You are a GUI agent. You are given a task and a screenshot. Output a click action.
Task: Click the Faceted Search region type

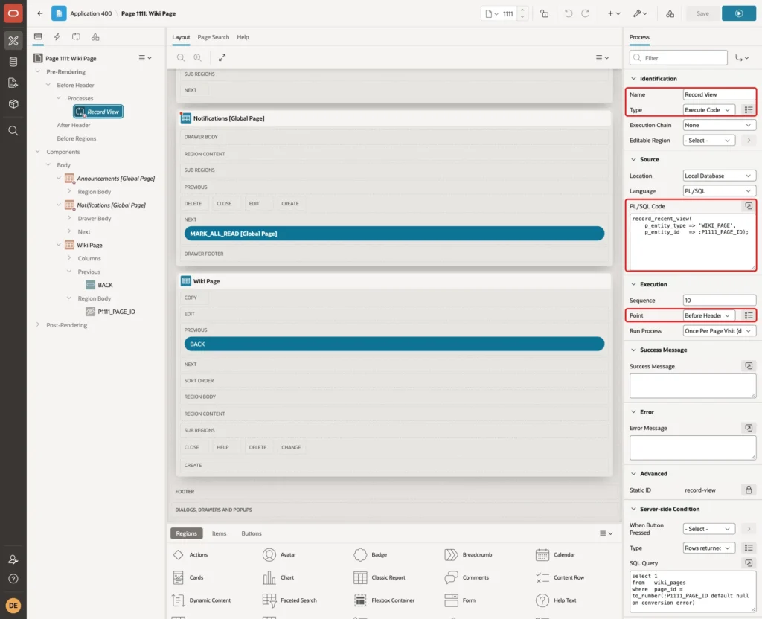click(x=289, y=600)
